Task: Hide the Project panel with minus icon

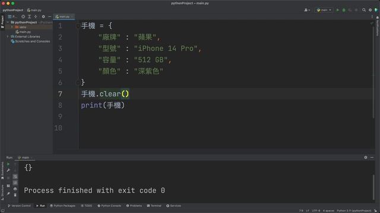Action: click(50, 17)
